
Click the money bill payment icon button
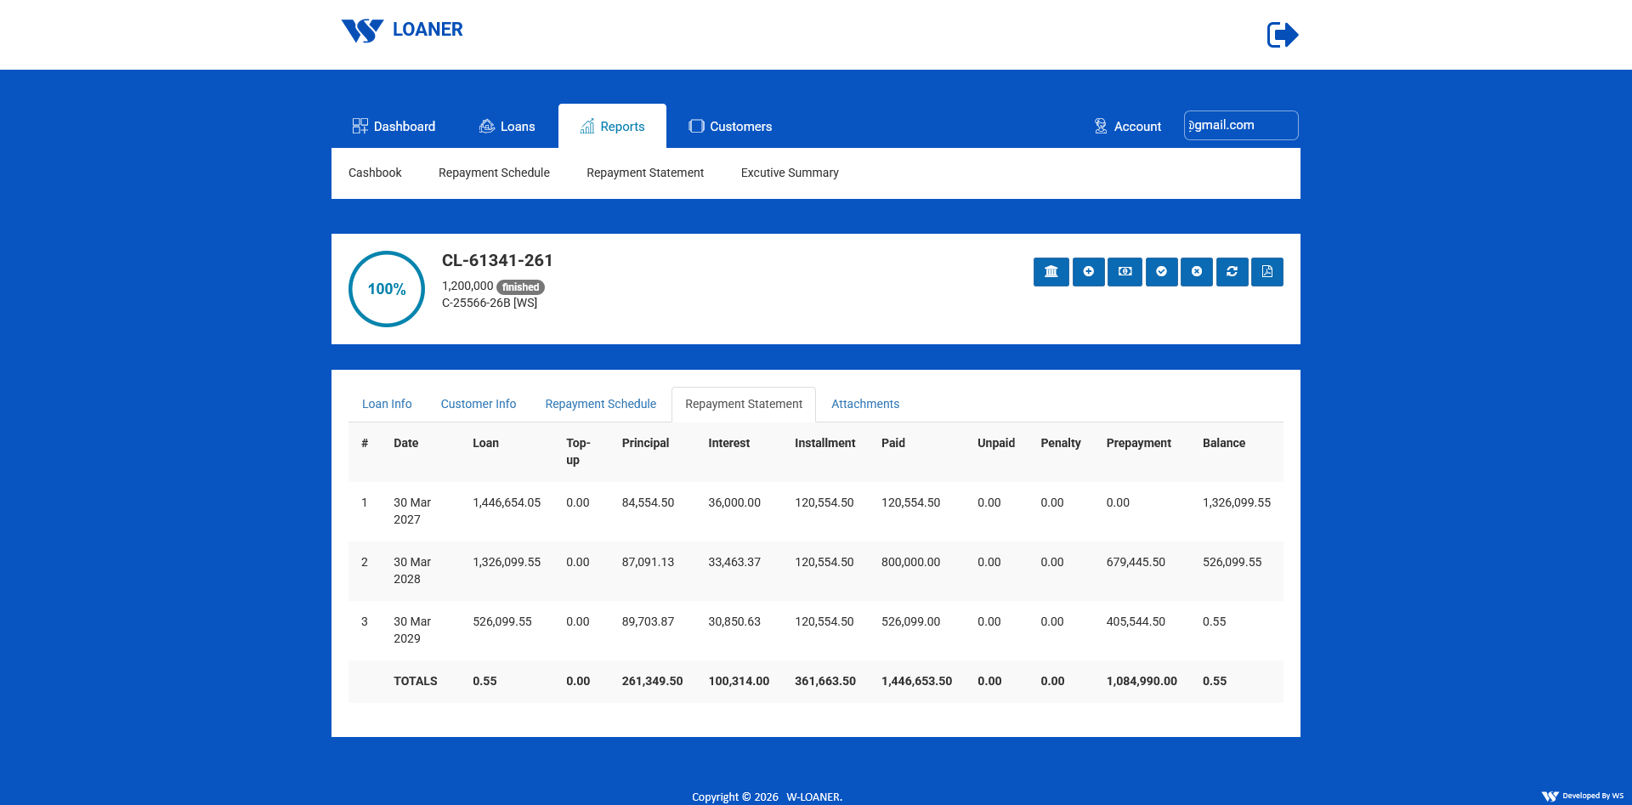point(1125,272)
